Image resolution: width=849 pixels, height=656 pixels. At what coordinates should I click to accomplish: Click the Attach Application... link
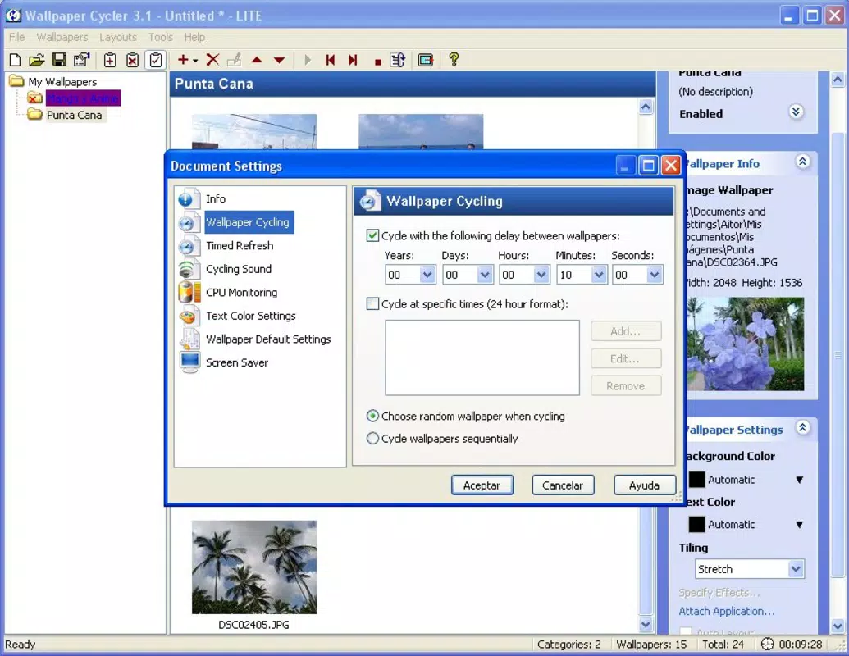tap(727, 611)
